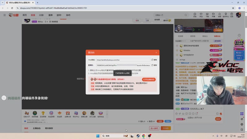The width and height of the screenshot is (247, 139).
Task: Switch to the 在线榜 ranking tab
Action: pos(181,36)
